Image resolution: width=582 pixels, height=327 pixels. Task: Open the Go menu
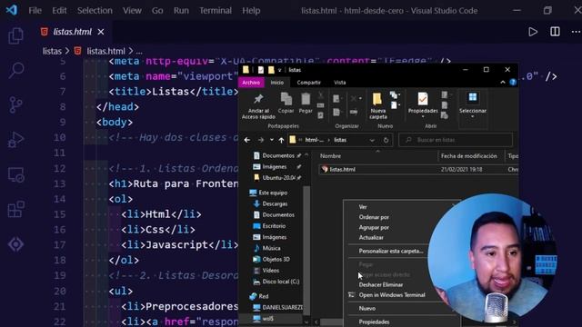157,10
